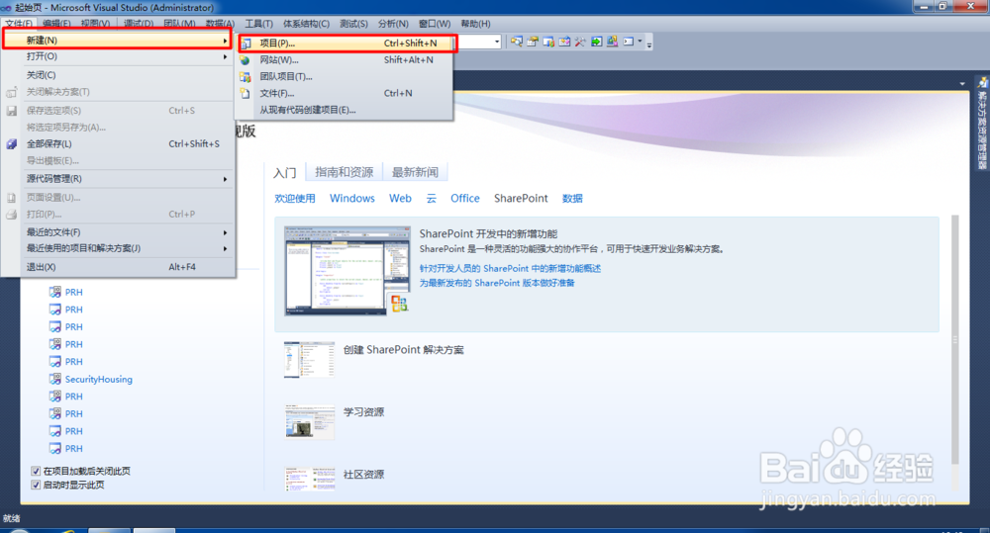This screenshot has height=533, width=990.
Task: Open Properties Window toolbar icon
Action: [x=533, y=42]
